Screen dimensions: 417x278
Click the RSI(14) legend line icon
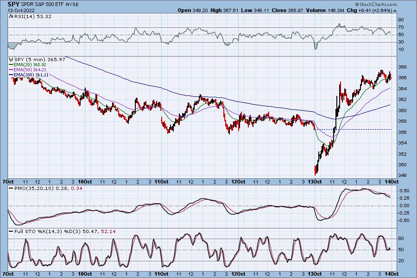coord(11,16)
